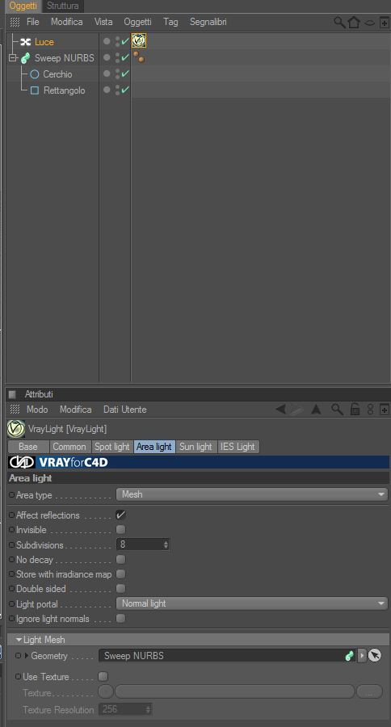391x727 pixels.
Task: Toggle Luce visibility dots
Action: pos(117,42)
